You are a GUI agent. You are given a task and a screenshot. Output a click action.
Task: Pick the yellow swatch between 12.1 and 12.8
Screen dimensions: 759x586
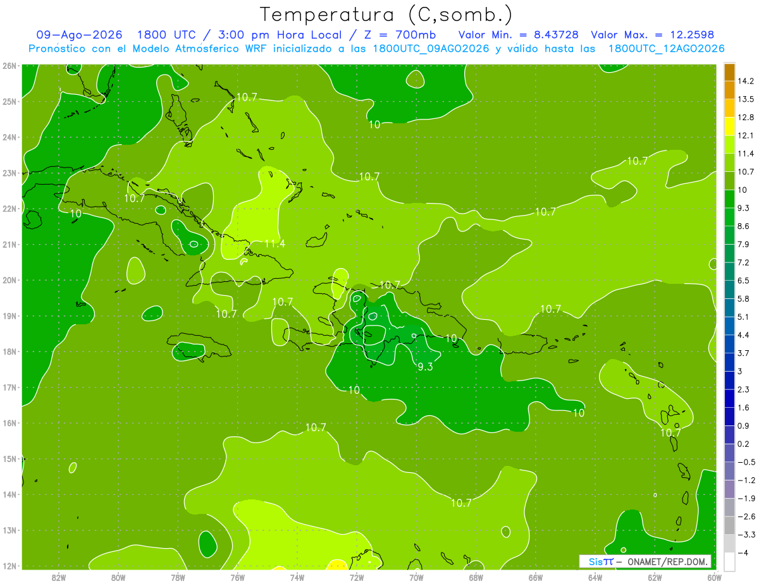[729, 126]
